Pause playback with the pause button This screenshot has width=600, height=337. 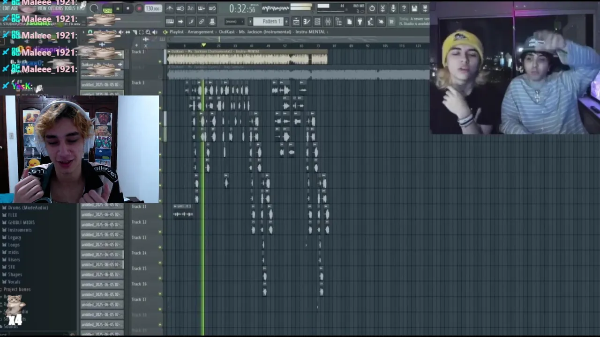coord(118,8)
